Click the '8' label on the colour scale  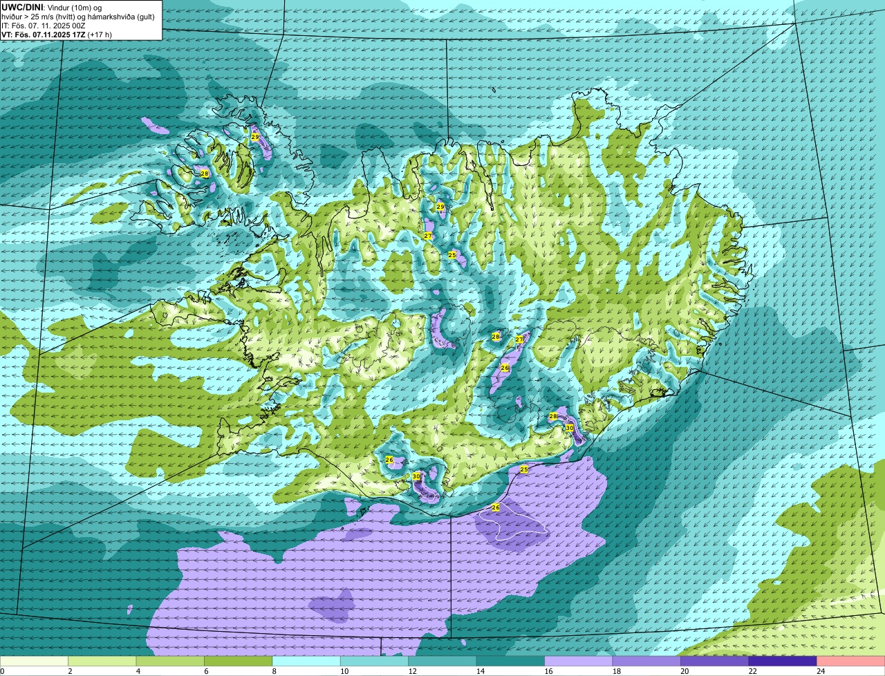pos(273,671)
